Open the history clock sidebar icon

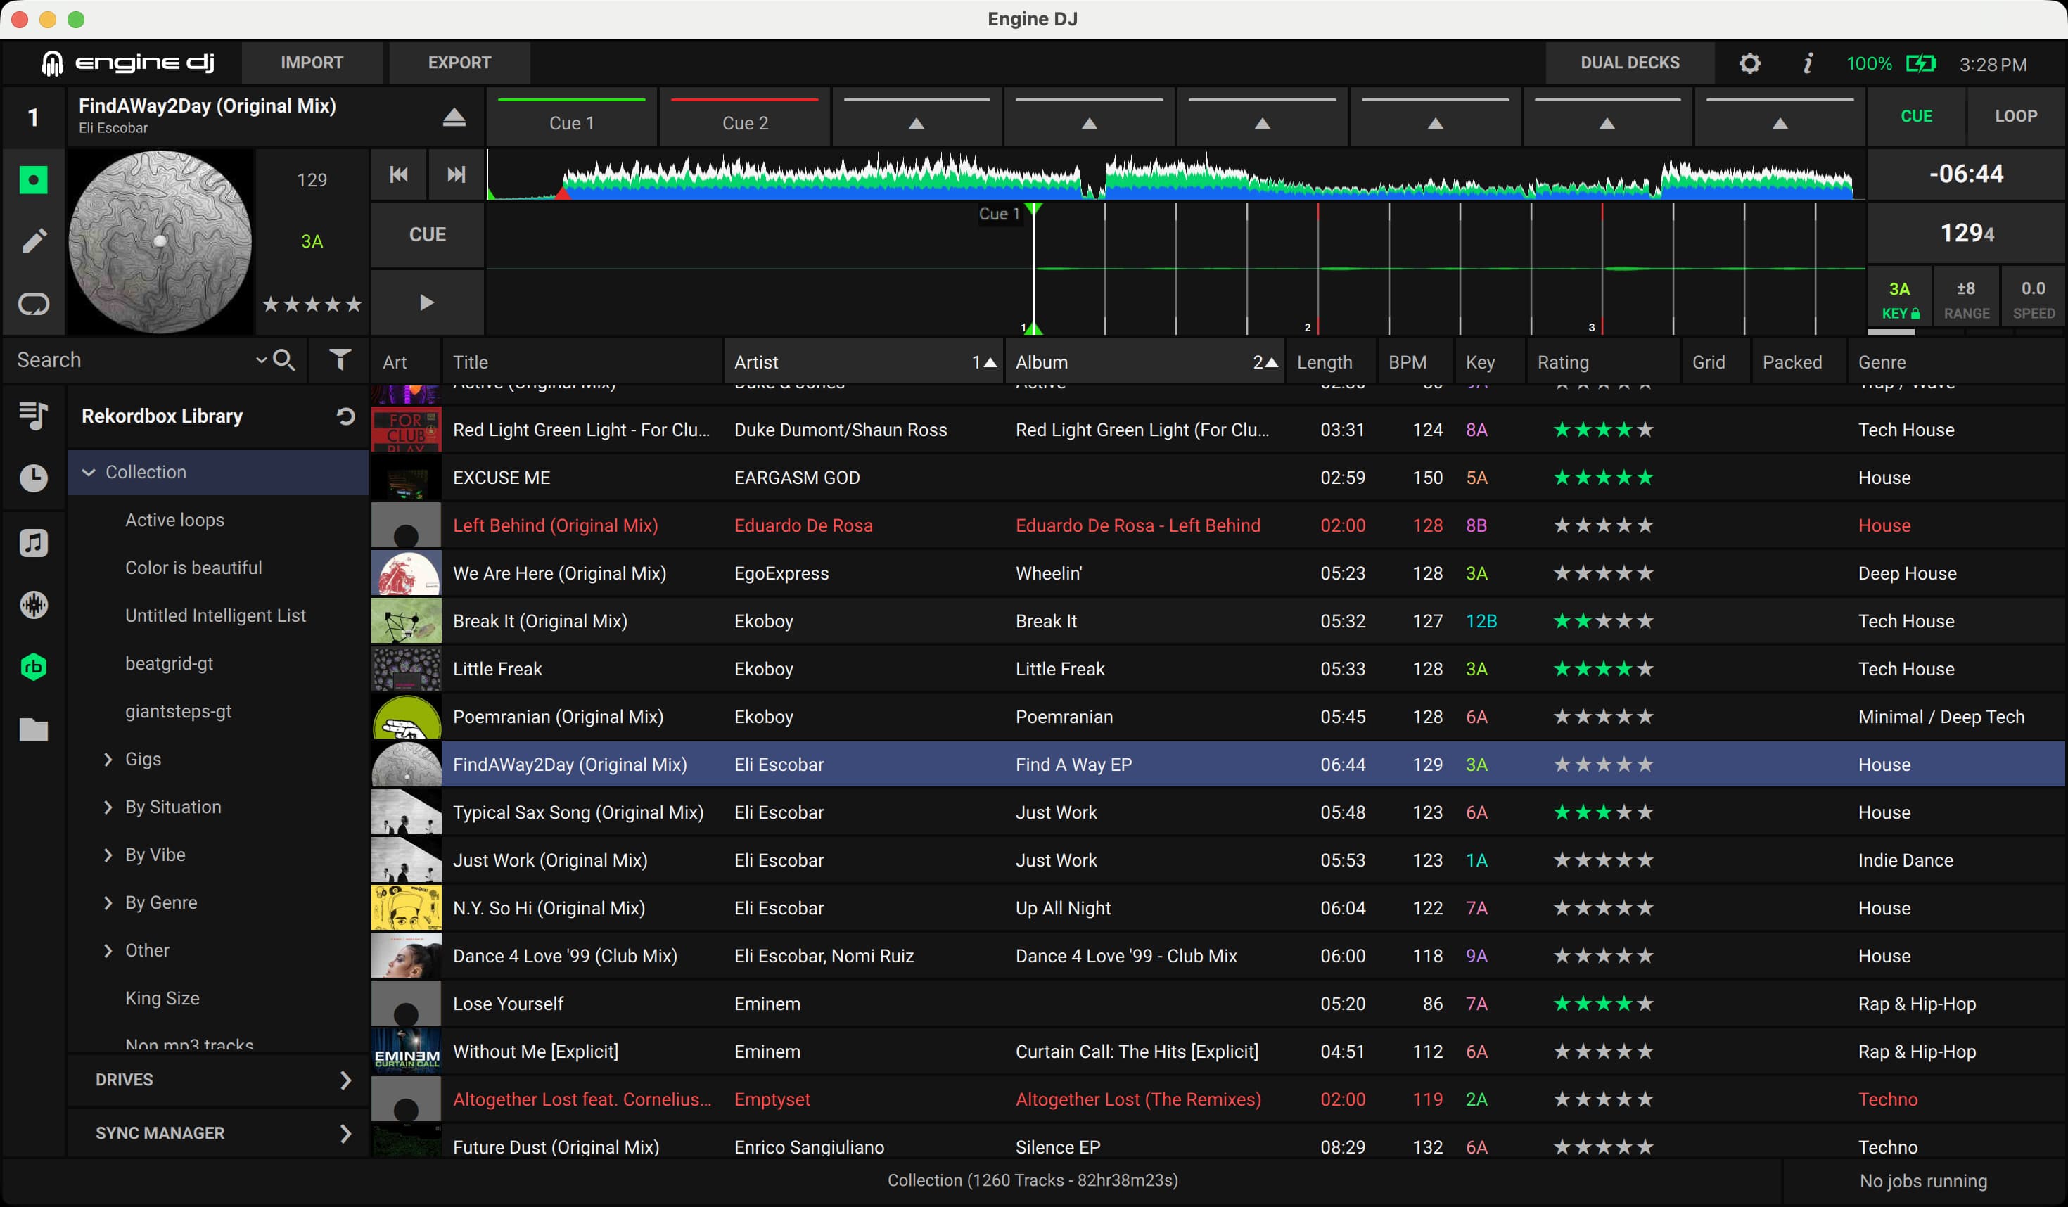[34, 478]
